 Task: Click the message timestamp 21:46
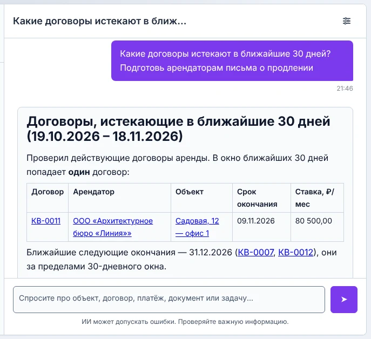(345, 89)
